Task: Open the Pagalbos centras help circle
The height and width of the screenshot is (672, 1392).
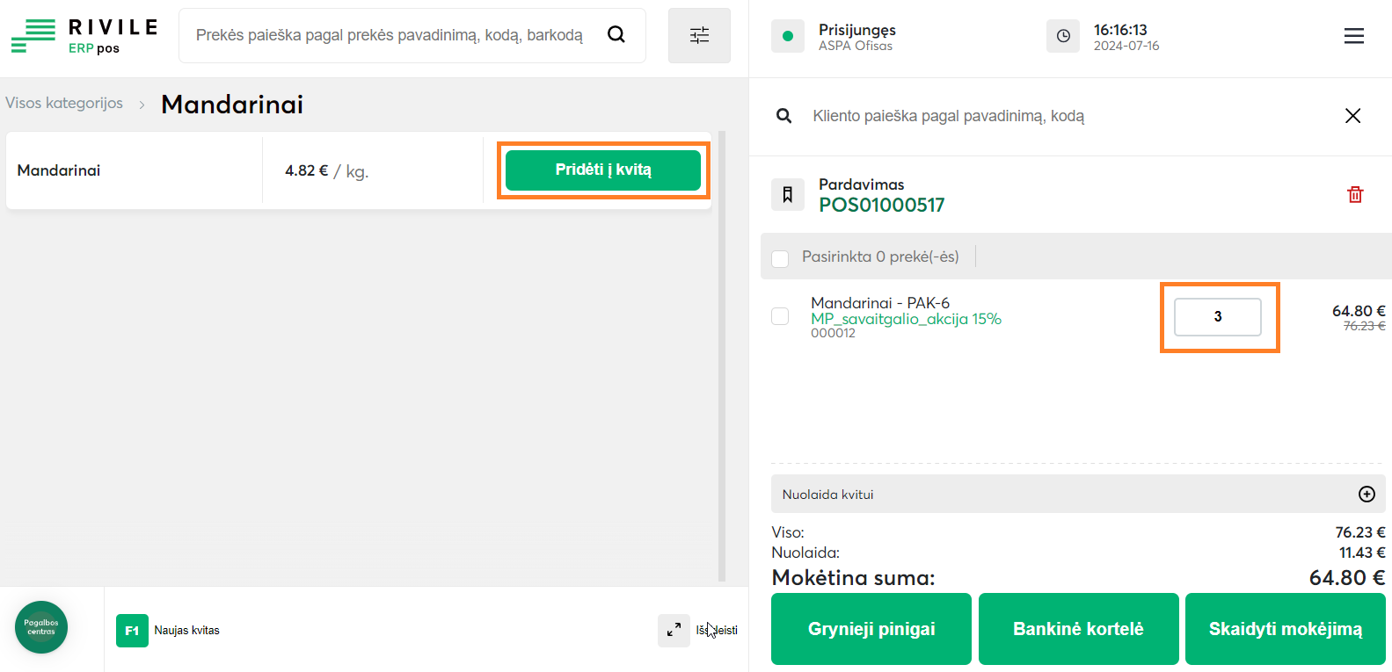Action: click(x=41, y=627)
